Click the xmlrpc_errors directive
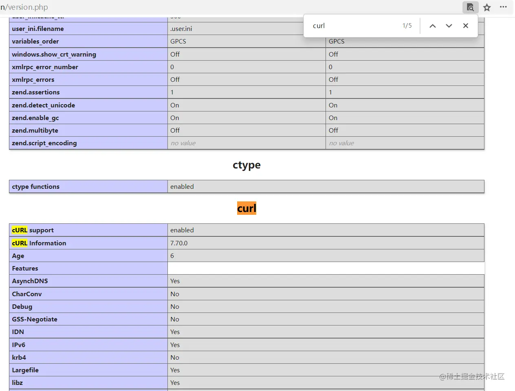The height and width of the screenshot is (391, 515). (x=33, y=79)
